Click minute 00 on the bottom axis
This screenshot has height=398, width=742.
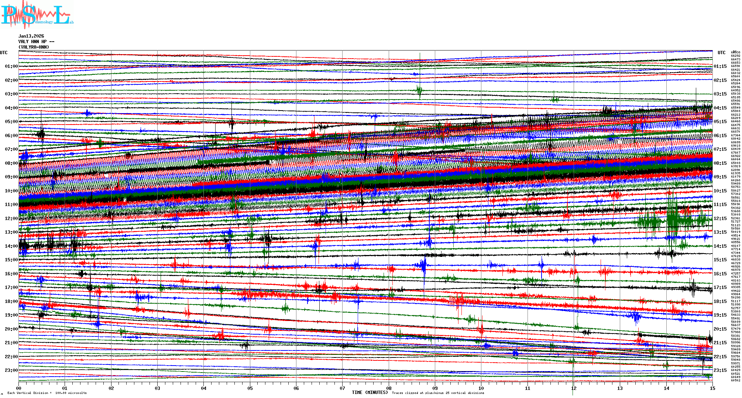pos(19,388)
